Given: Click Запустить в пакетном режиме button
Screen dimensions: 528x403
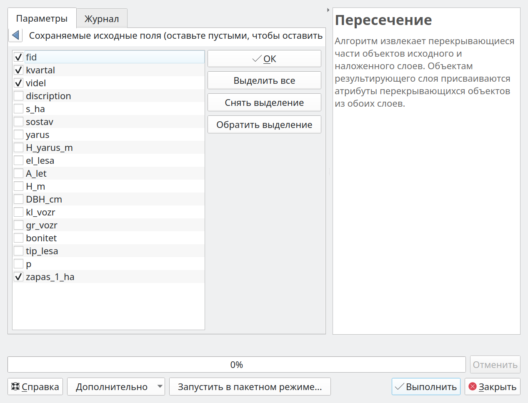Looking at the screenshot, I should click(x=250, y=387).
